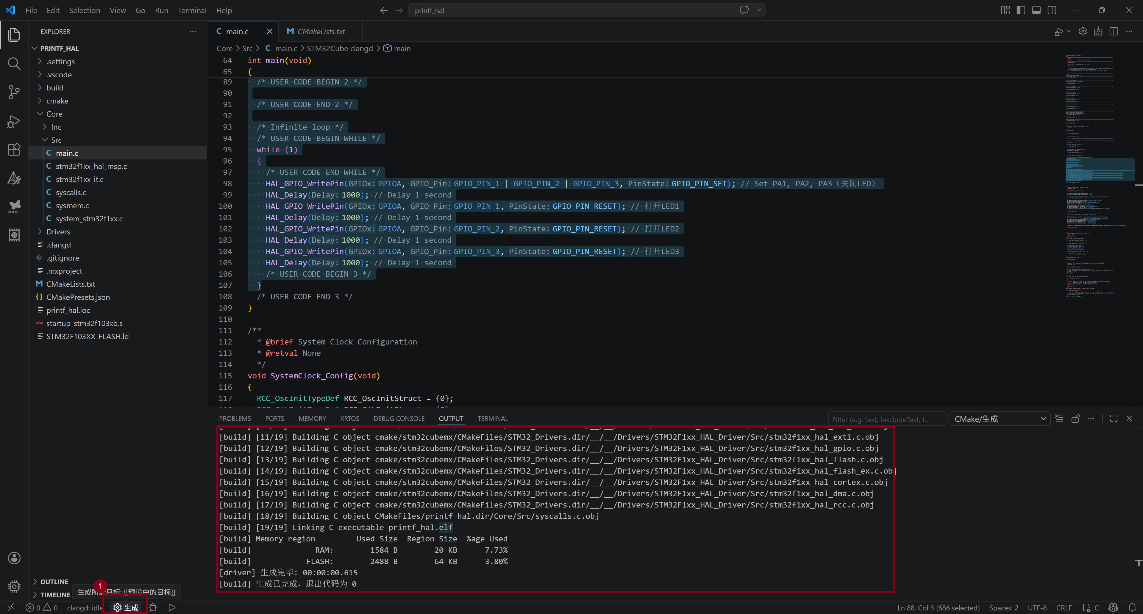Screen dimensions: 1143x614
Task: Toggle output auto-scroll lock
Action: click(1075, 419)
